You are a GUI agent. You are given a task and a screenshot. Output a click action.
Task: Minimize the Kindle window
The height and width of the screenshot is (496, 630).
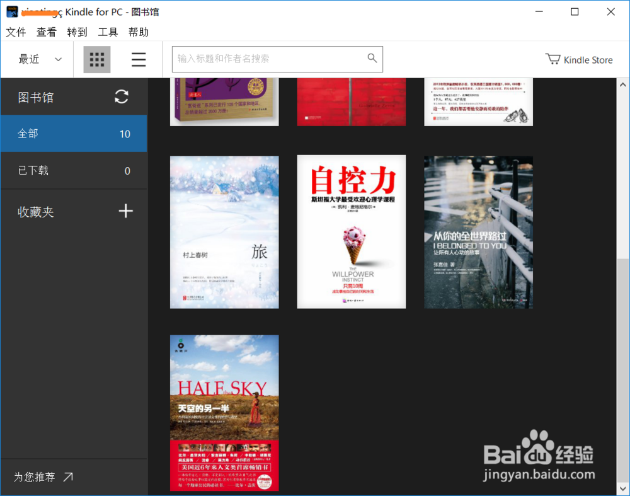[539, 11]
